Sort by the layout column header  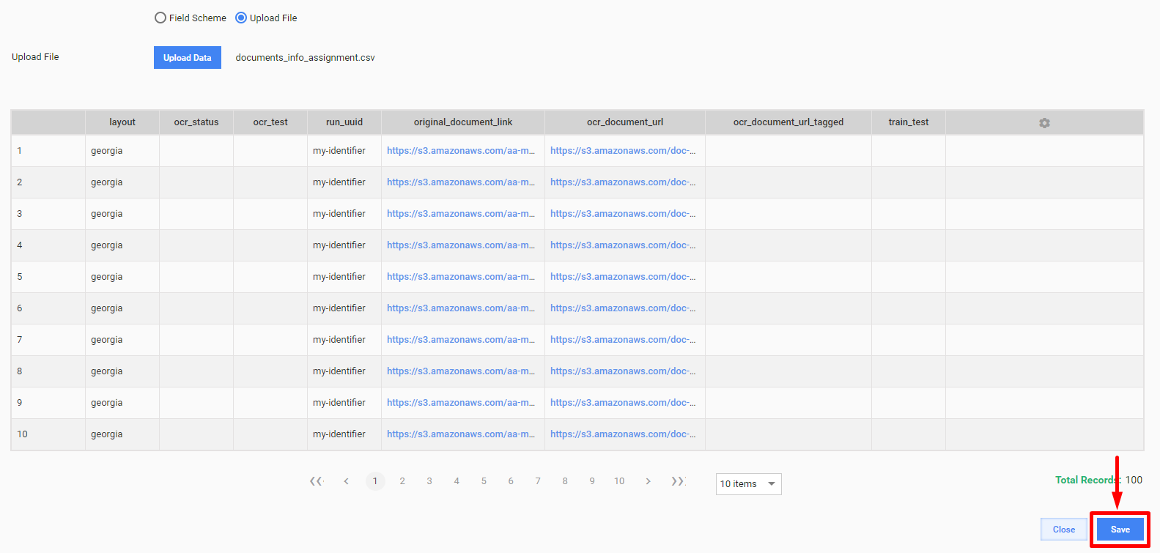122,122
